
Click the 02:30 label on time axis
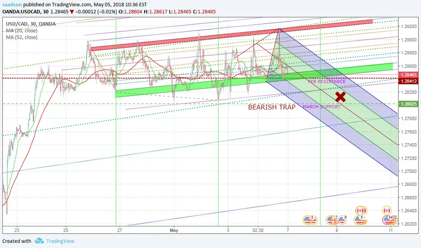(x=258, y=230)
